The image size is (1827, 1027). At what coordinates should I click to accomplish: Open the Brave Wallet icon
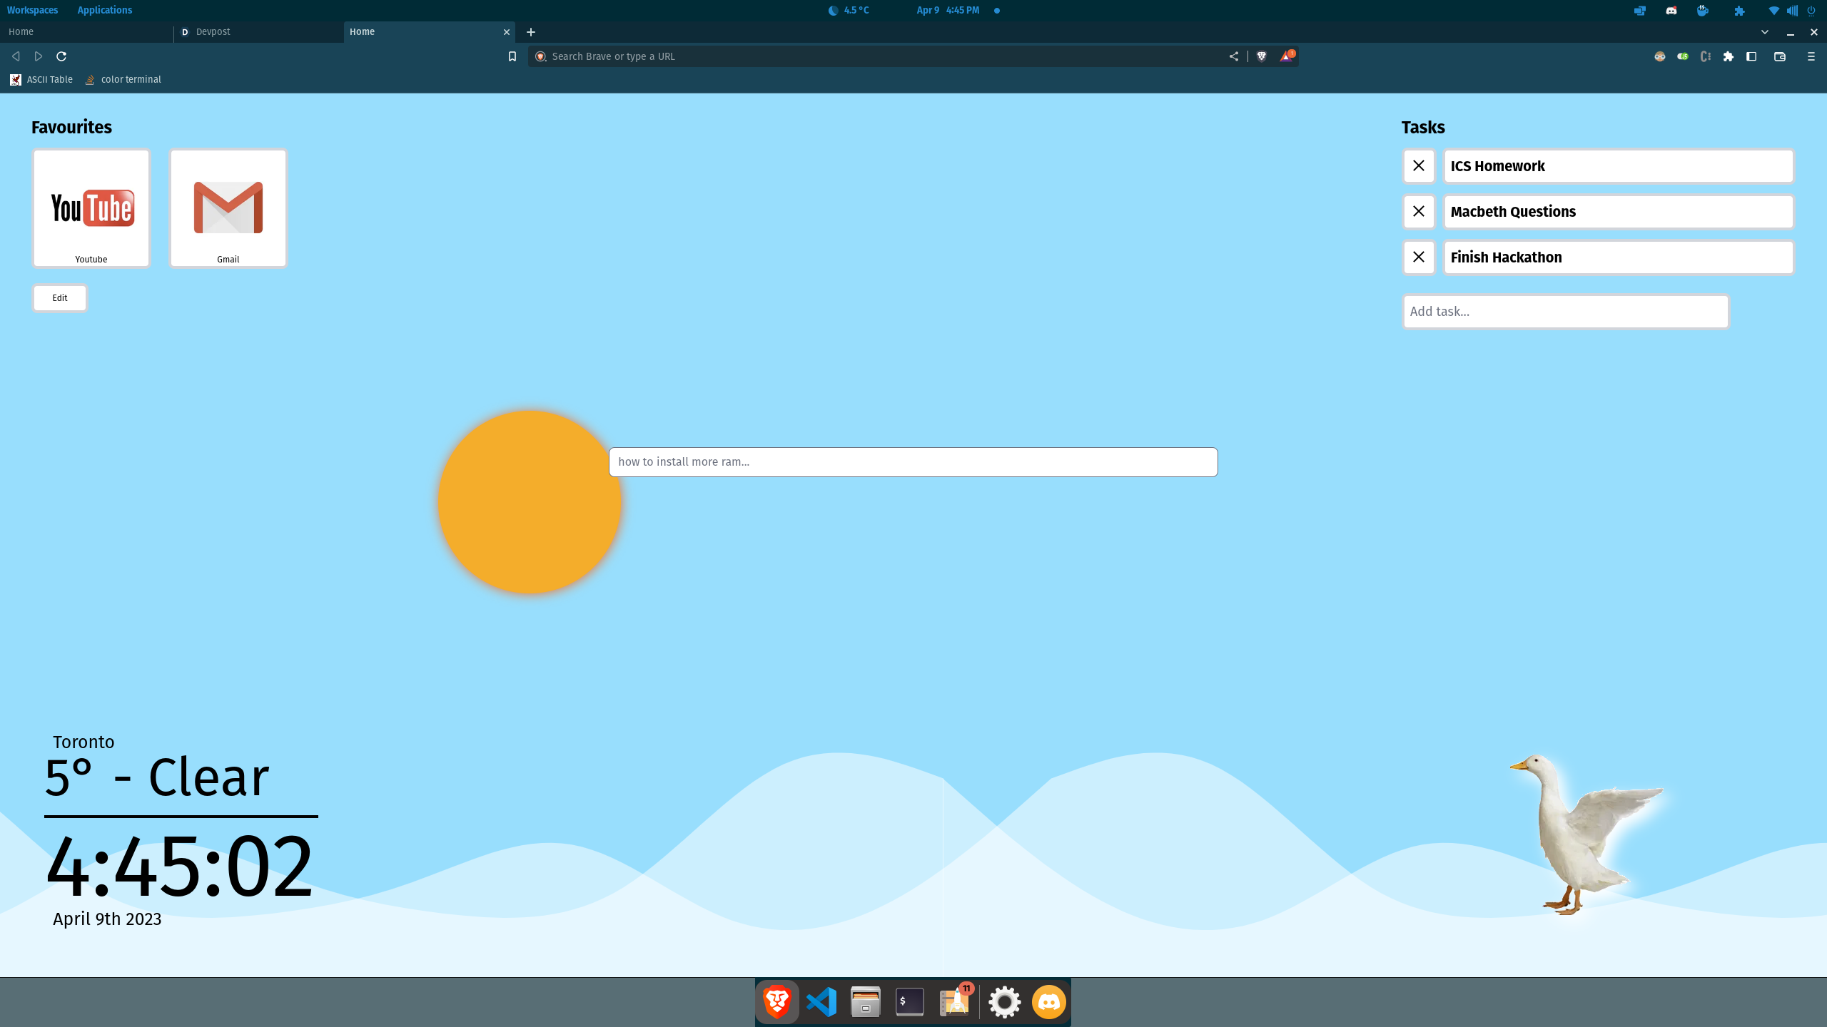coord(1779,56)
